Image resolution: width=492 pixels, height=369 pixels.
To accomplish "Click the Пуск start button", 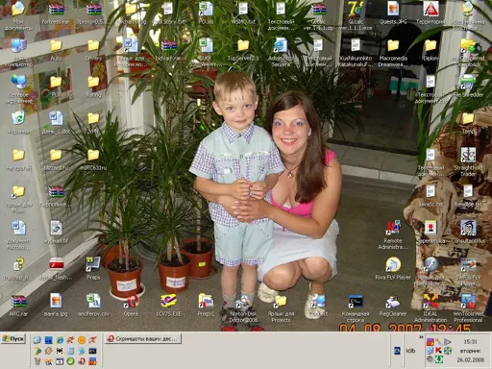I will [x=13, y=338].
